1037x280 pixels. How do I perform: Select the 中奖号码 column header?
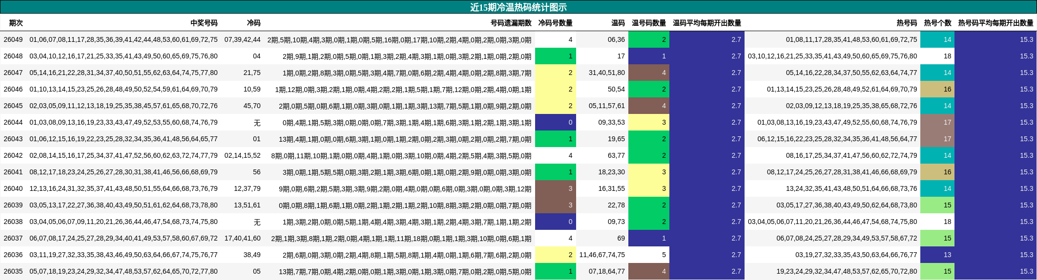[204, 23]
